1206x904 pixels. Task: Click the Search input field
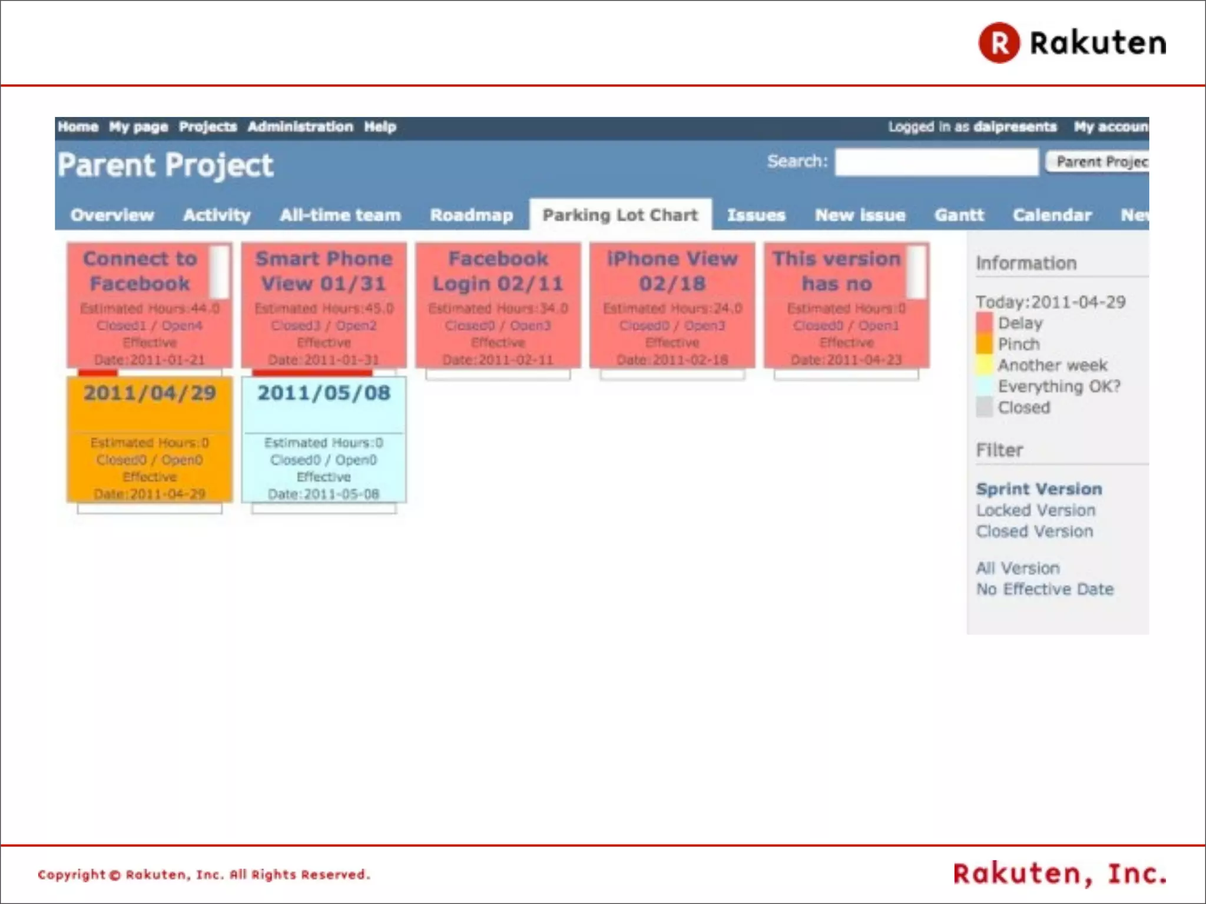[936, 162]
